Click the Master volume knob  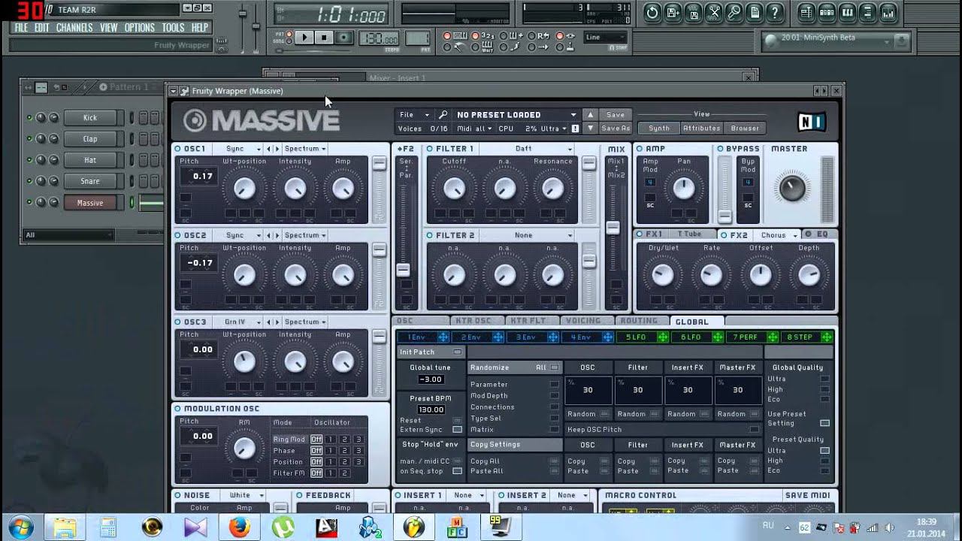pos(791,187)
